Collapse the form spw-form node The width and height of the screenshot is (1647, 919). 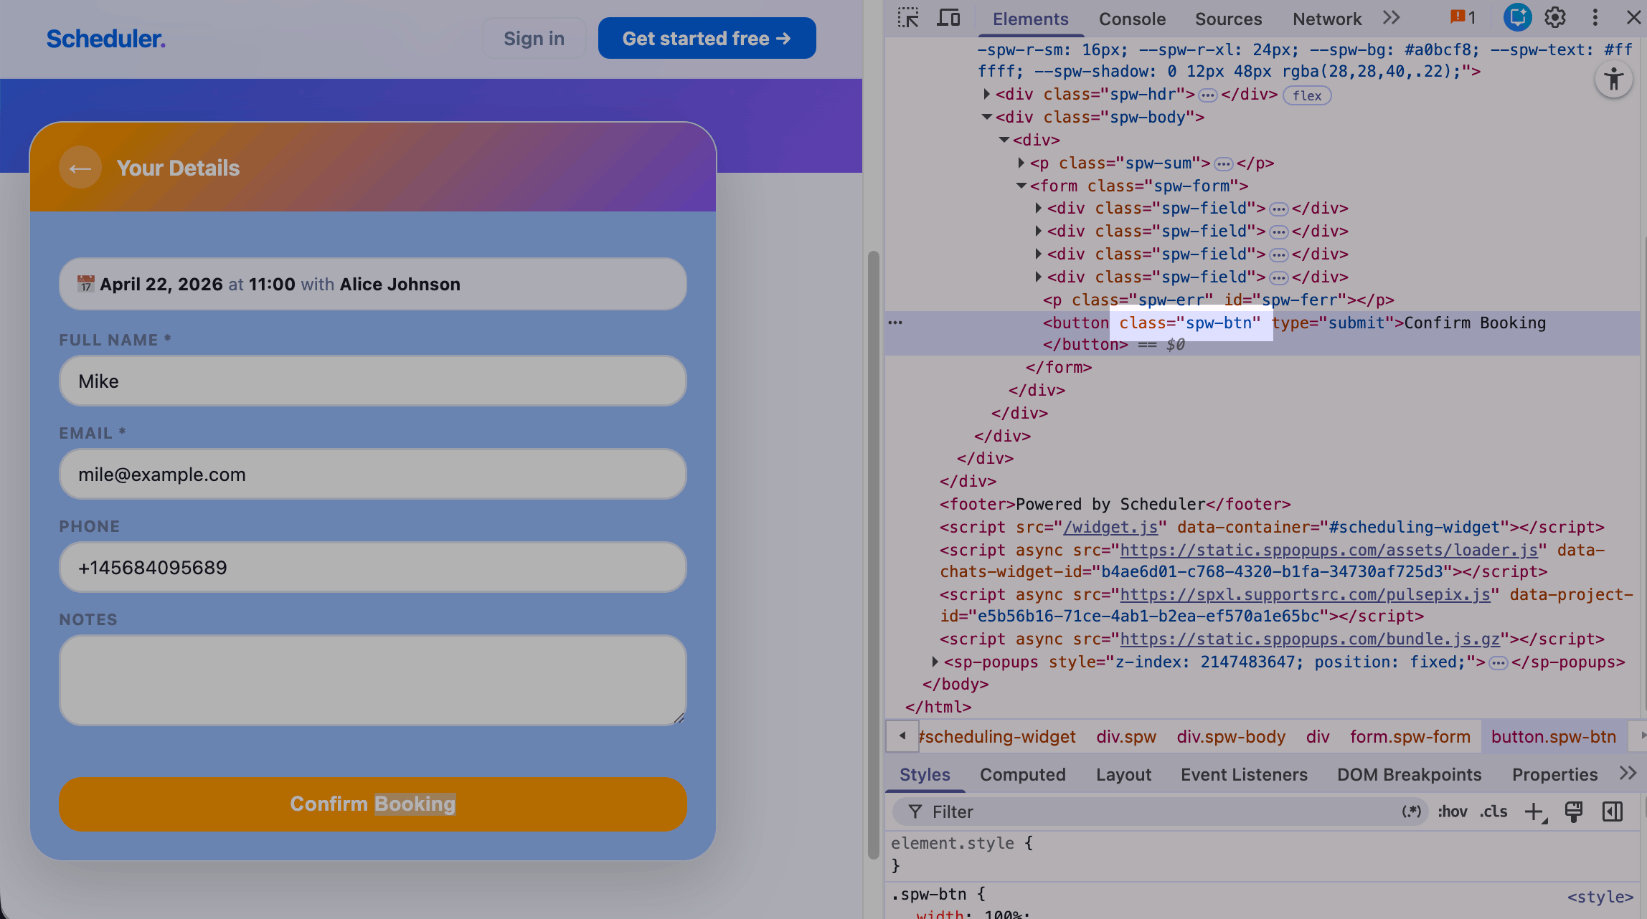pyautogui.click(x=1021, y=186)
